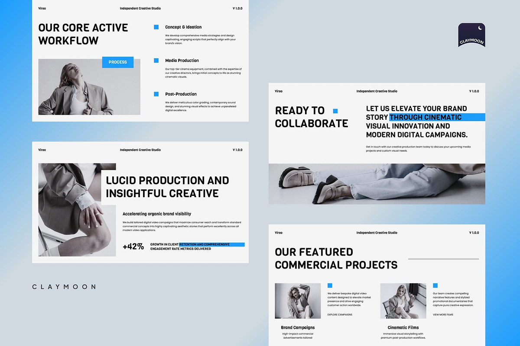Click the blue PROCESS button
The height and width of the screenshot is (346, 520).
[x=118, y=62]
